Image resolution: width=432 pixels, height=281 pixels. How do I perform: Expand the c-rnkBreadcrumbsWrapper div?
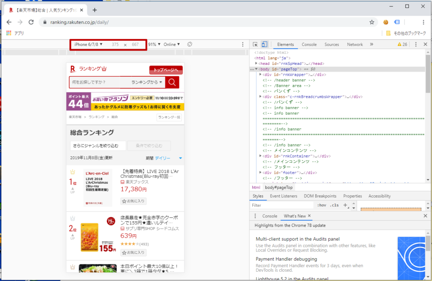click(260, 96)
